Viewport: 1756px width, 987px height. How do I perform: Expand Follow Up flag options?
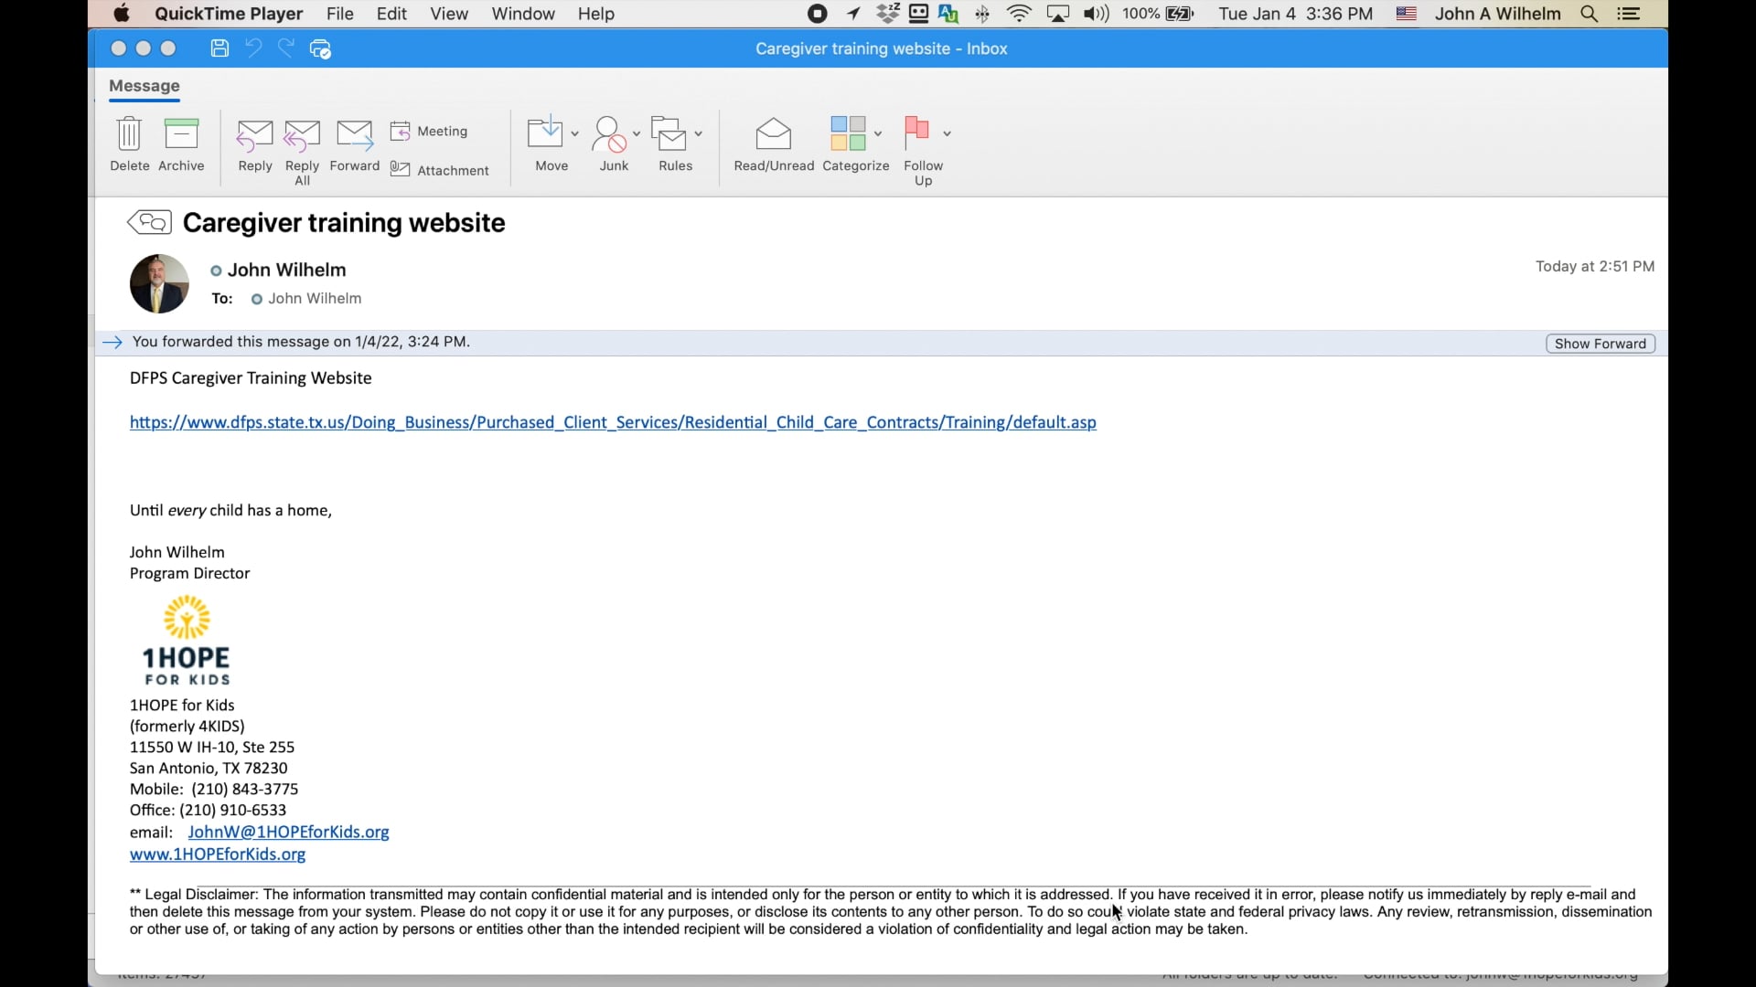[948, 133]
